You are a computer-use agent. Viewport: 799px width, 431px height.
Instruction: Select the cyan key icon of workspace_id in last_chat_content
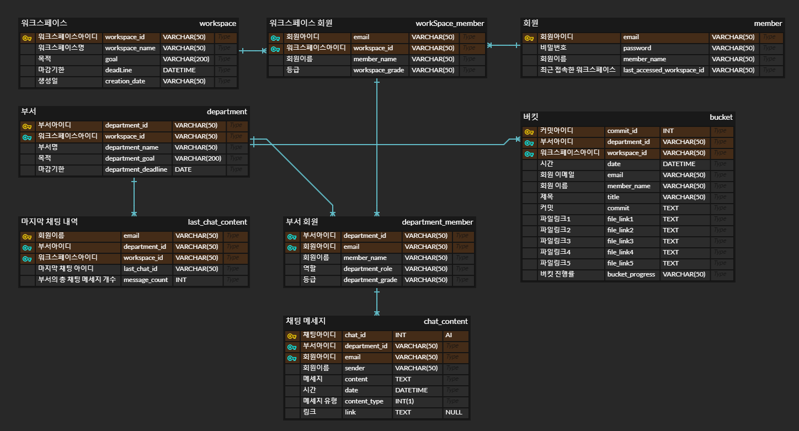pos(27,258)
